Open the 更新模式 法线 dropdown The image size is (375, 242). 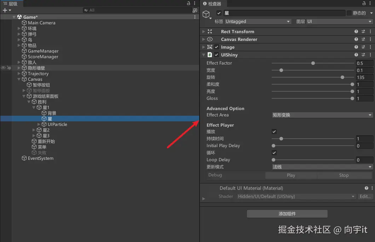[x=322, y=167]
